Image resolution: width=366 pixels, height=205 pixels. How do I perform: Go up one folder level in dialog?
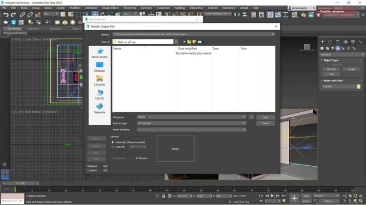(189, 42)
